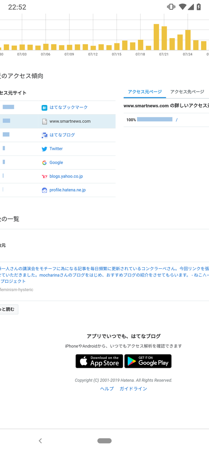This screenshot has height=453, width=209.
Task: Click the yellow bar above 07/24
Action: click(x=188, y=40)
